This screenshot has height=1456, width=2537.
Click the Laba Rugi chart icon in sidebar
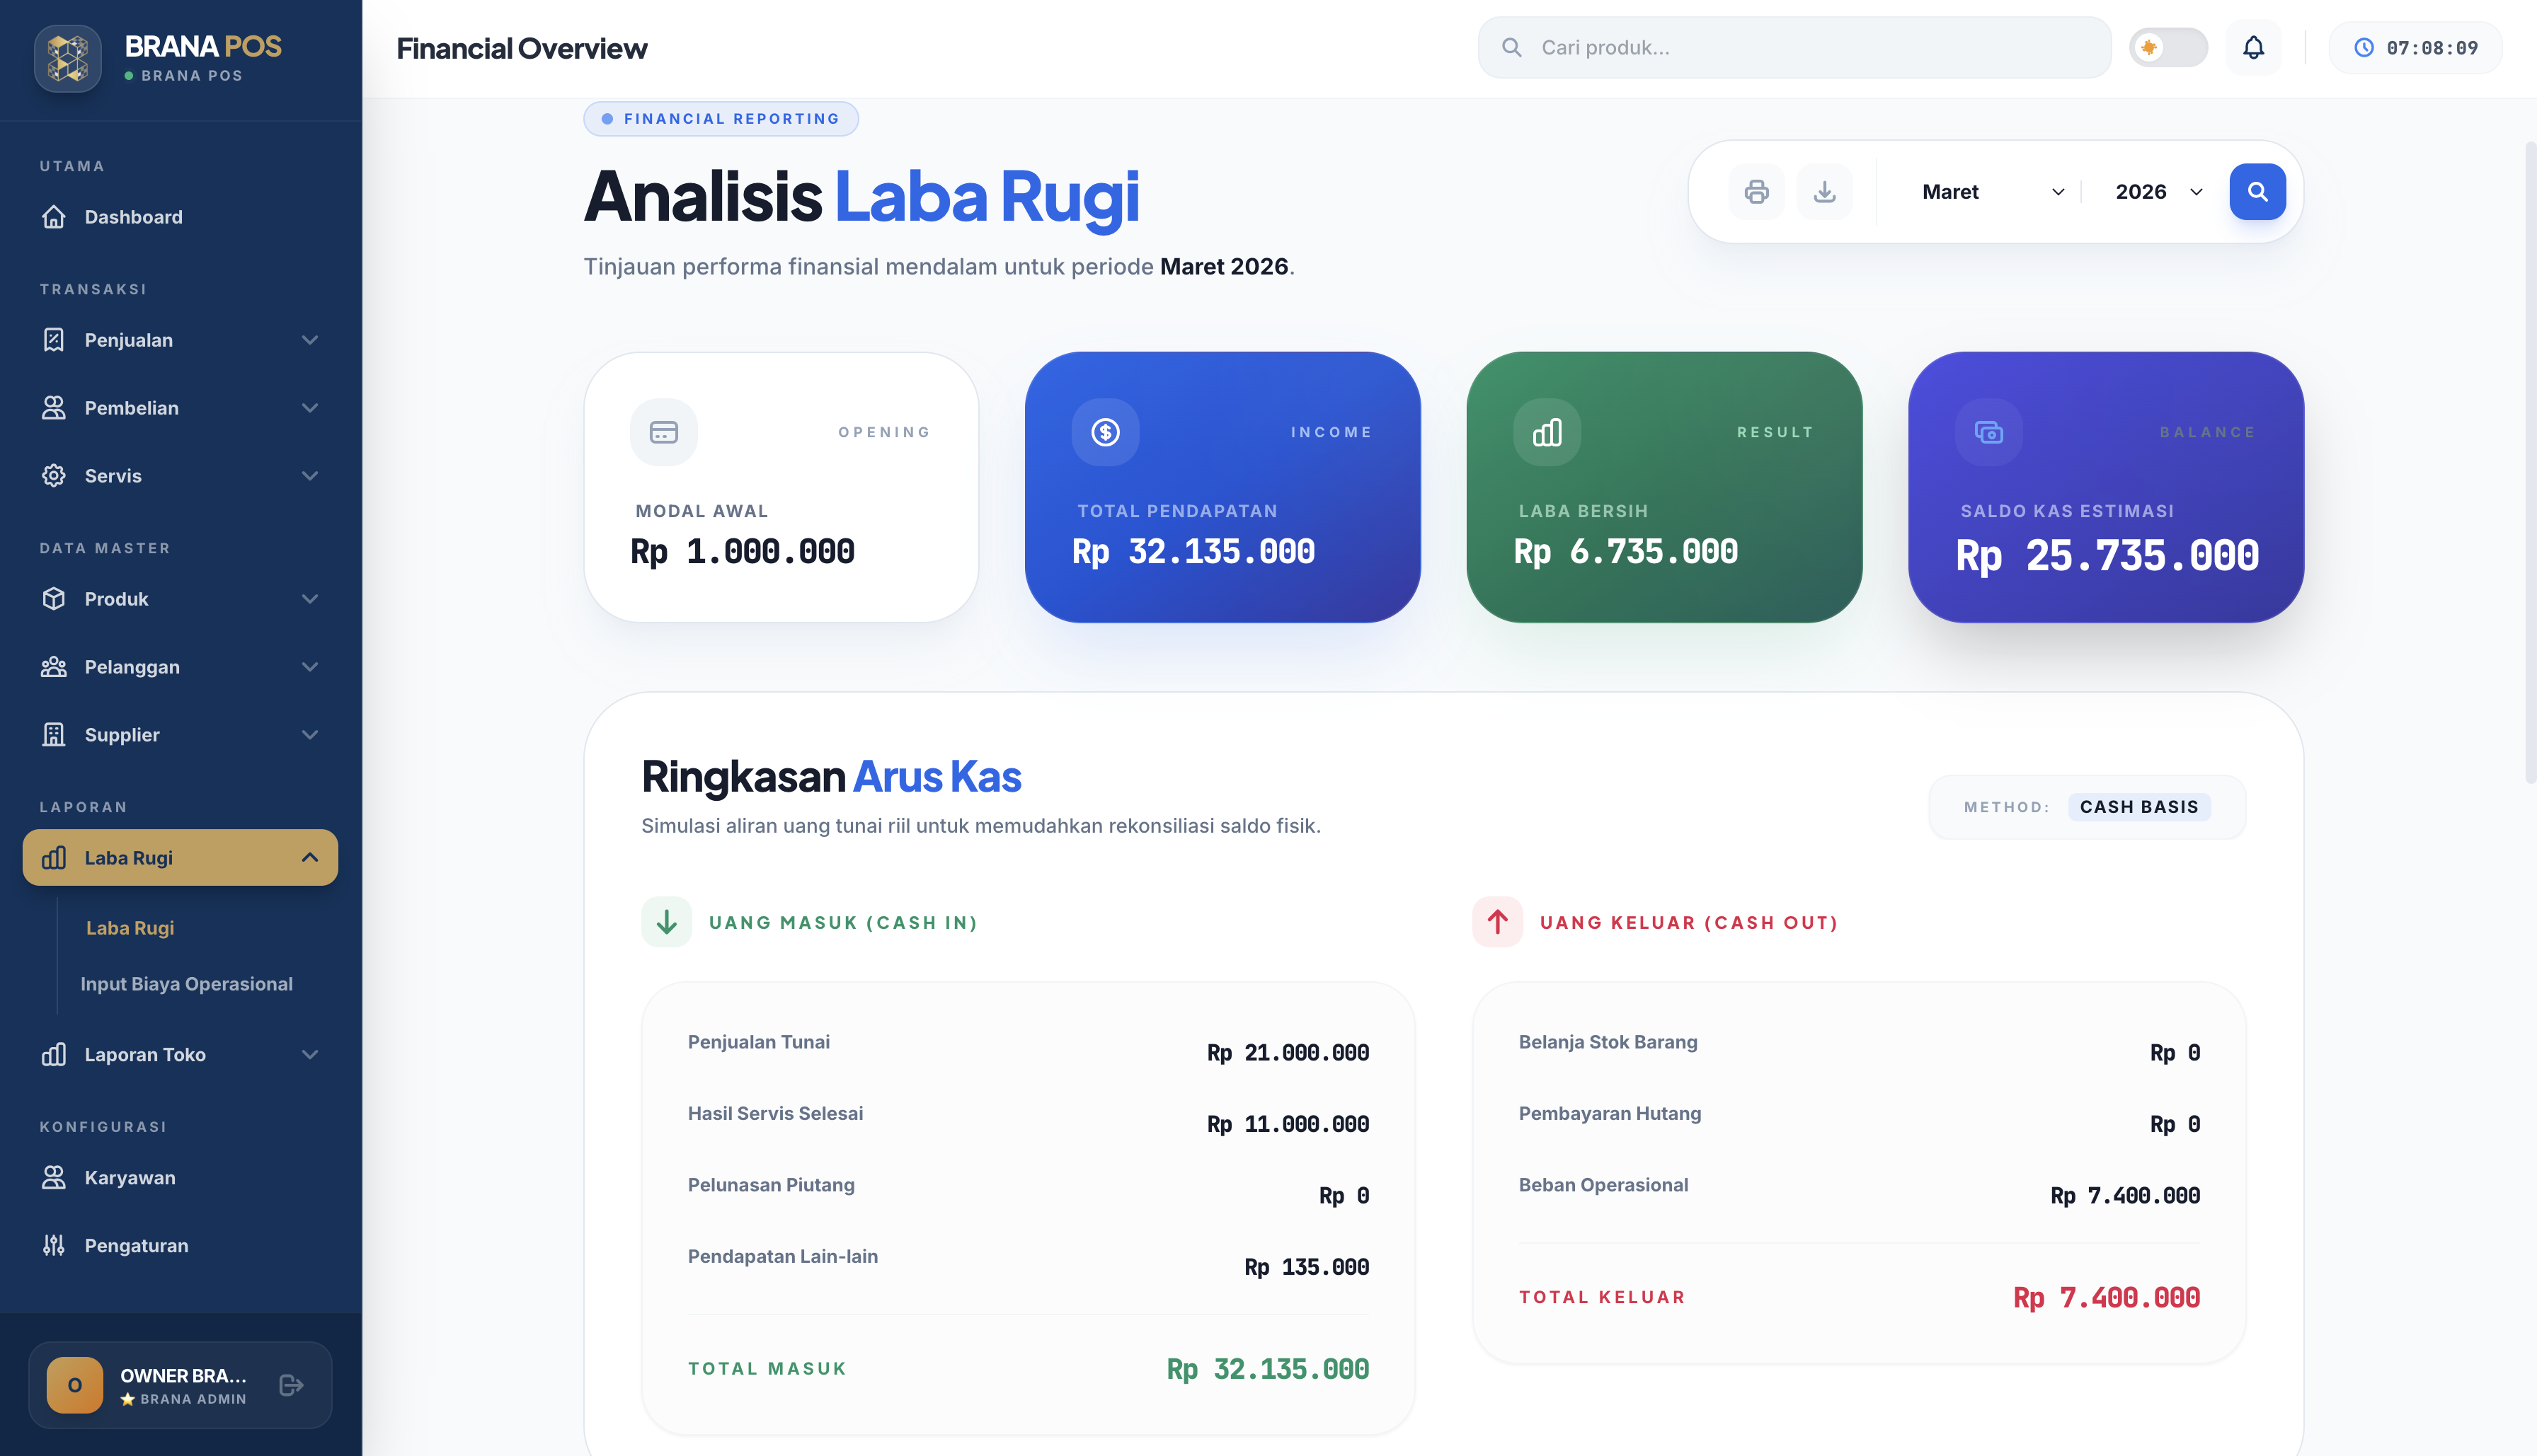pyautogui.click(x=54, y=858)
